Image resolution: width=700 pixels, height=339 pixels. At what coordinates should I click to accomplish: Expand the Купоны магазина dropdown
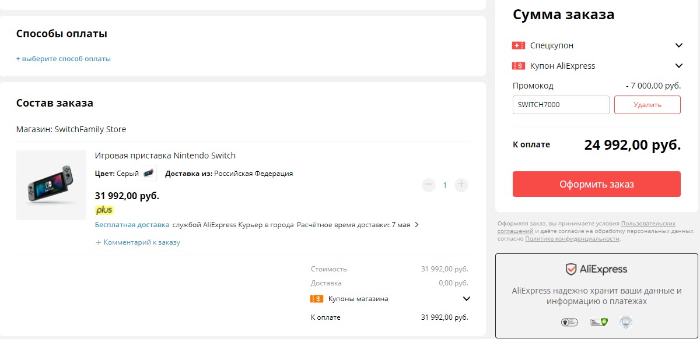(466, 298)
